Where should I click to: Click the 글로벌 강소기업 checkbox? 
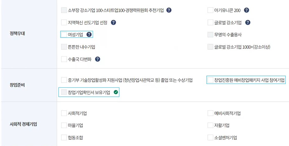tap(210, 22)
